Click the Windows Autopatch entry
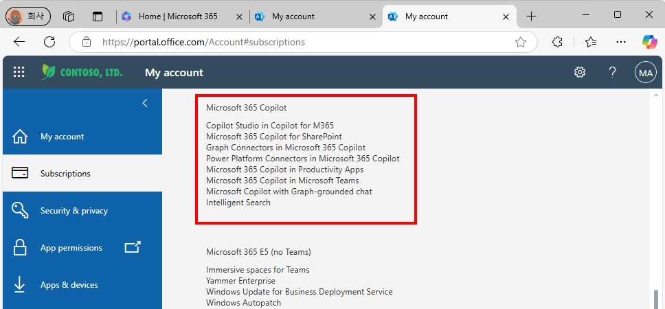The image size is (665, 309). [x=243, y=303]
